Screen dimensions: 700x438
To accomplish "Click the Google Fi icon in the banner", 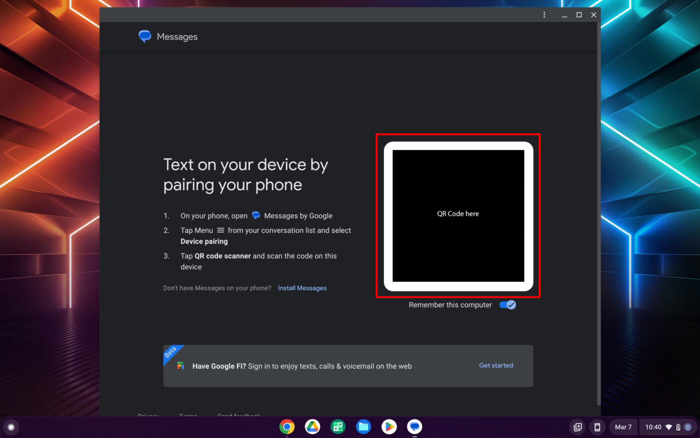I will pos(180,366).
